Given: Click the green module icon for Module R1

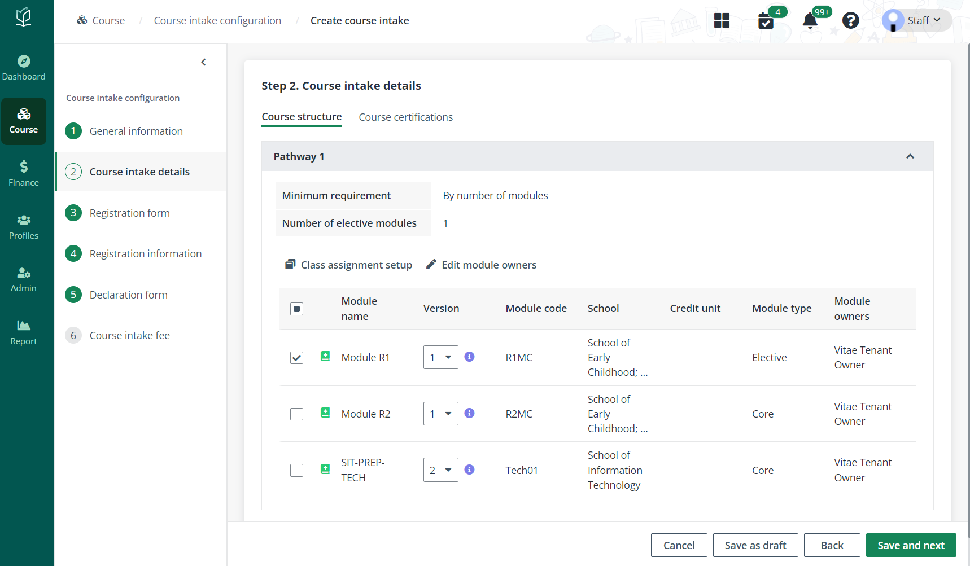Looking at the screenshot, I should pos(325,356).
